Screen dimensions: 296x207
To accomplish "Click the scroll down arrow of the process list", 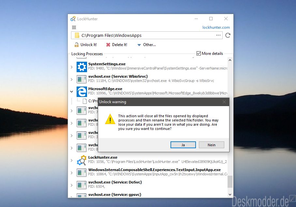I will (230, 194).
